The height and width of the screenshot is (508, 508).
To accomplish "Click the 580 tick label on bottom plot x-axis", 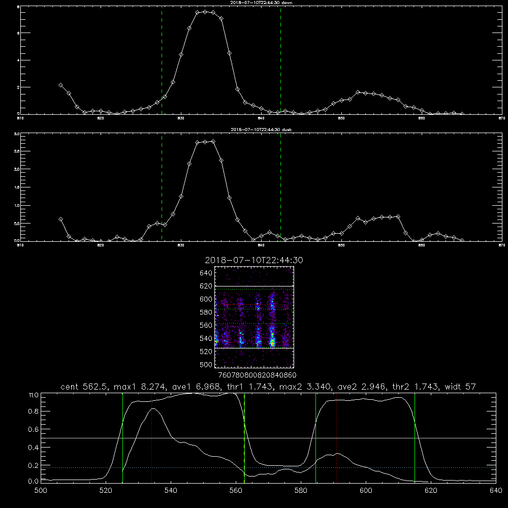I will tap(301, 491).
